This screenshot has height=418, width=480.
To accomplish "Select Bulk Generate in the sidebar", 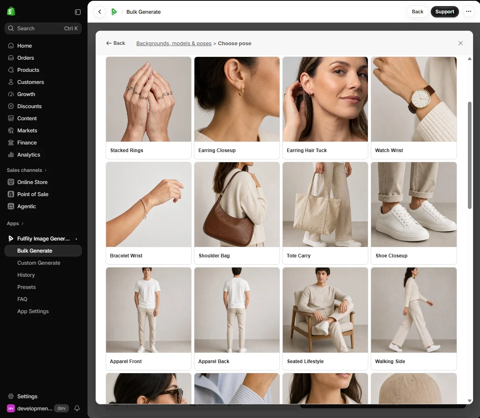I will (43, 251).
